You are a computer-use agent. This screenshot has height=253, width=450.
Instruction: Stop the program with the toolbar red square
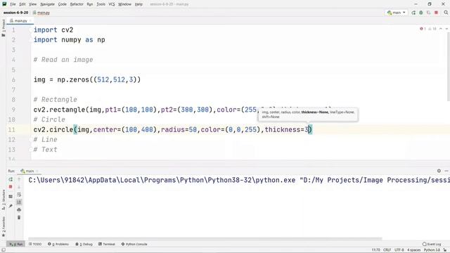click(436, 13)
